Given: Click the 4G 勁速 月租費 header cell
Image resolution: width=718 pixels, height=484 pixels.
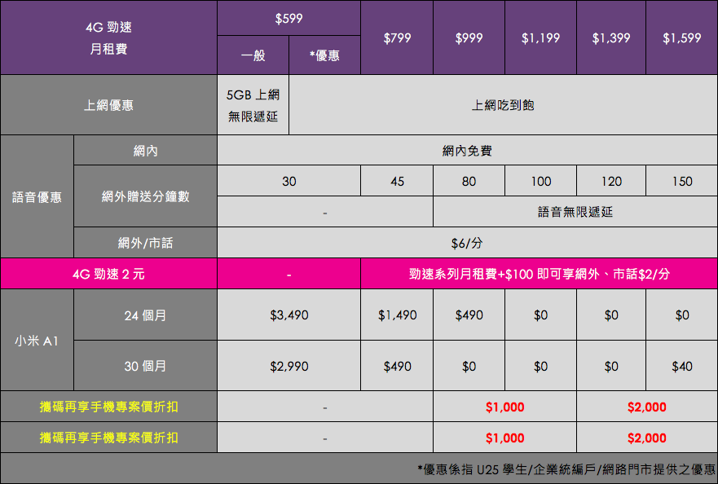Looking at the screenshot, I should (x=108, y=37).
